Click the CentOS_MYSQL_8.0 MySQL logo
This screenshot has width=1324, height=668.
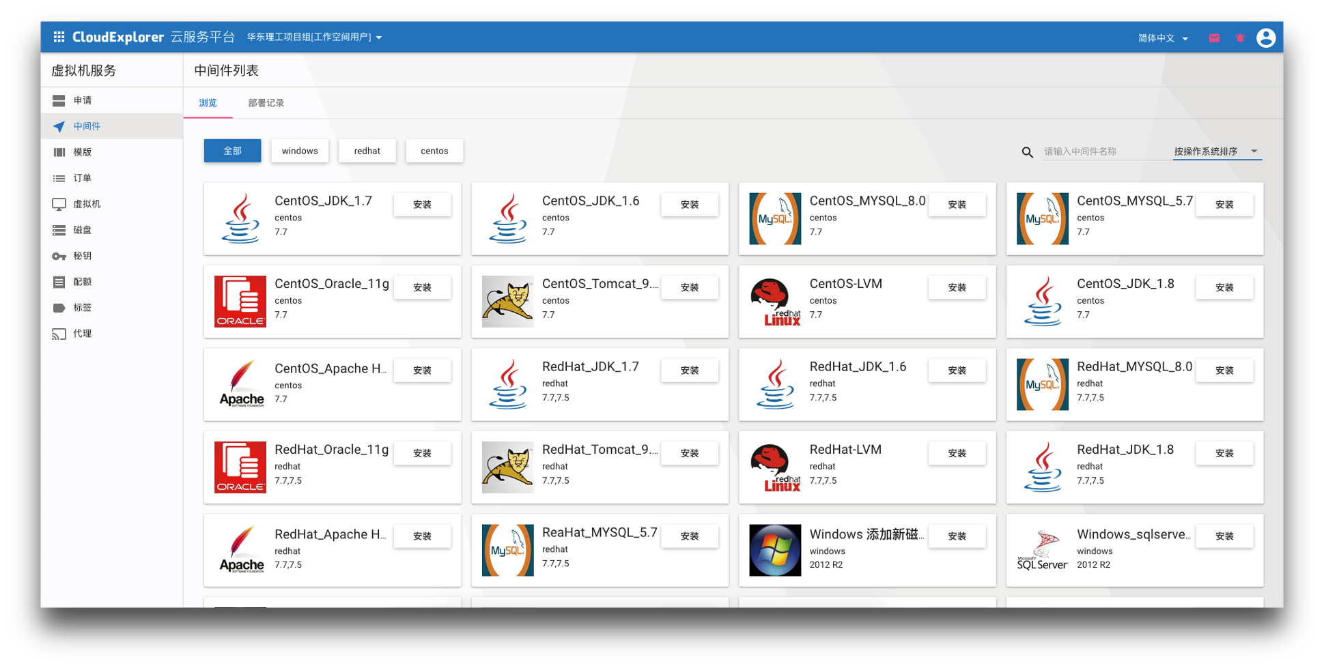tap(775, 218)
